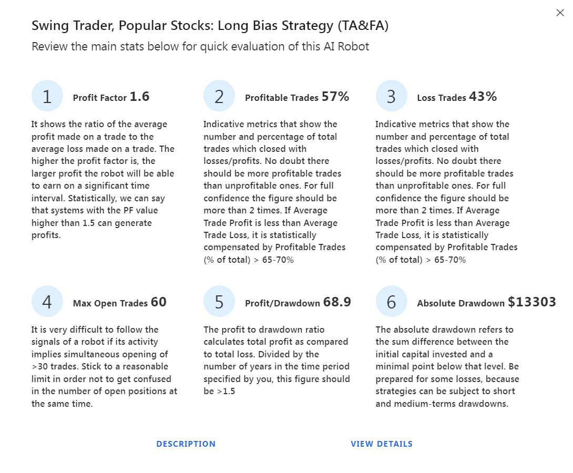Select the Loss Trades 43% heading
This screenshot has height=473, width=573.
click(x=457, y=97)
